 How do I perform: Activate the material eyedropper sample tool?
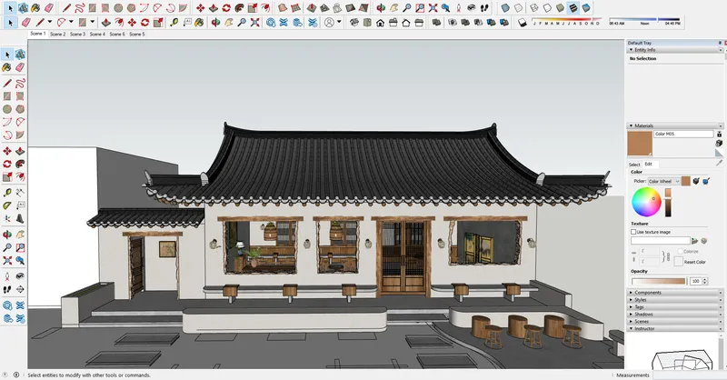point(719,163)
